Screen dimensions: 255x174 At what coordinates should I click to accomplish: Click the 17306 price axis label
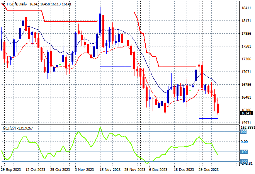point(246,59)
